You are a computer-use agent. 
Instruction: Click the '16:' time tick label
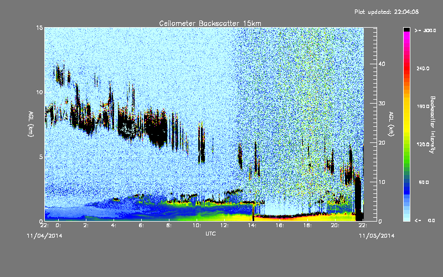click(280, 225)
